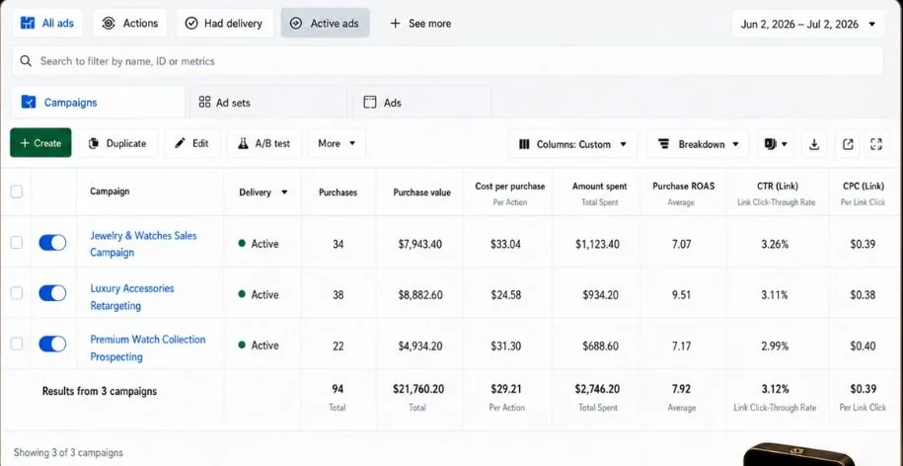Click the A/B test flask icon
This screenshot has width=903, height=466.
[x=243, y=143]
